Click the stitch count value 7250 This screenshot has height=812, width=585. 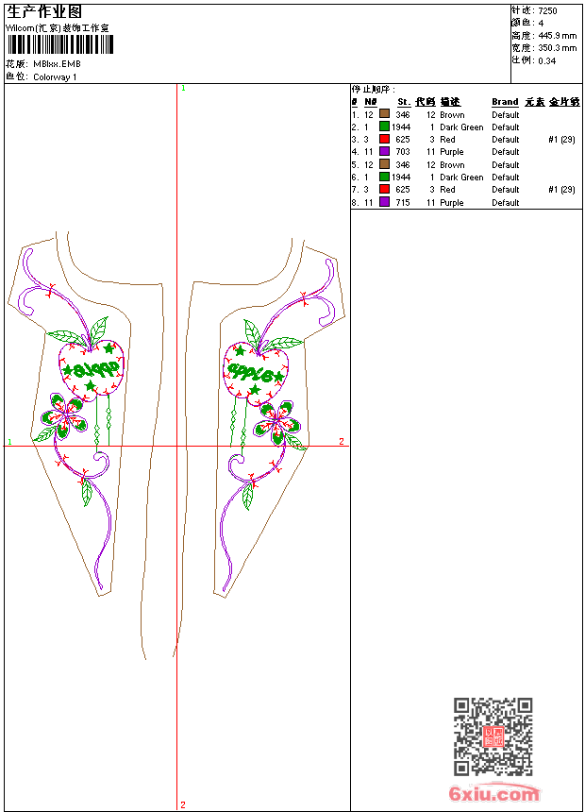(x=547, y=11)
